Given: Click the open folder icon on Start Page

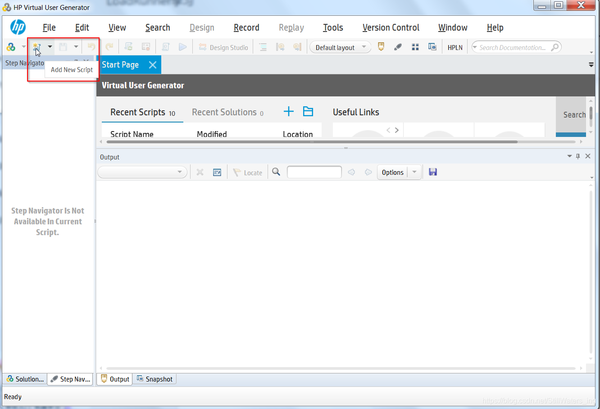Looking at the screenshot, I should 308,111.
